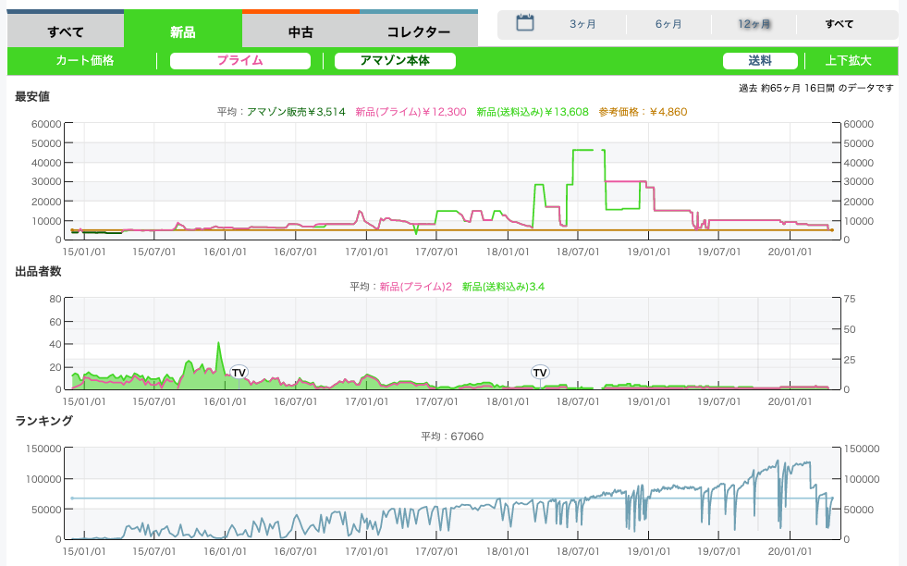Toggle the カート価格 filter
The width and height of the screenshot is (907, 566).
[85, 61]
